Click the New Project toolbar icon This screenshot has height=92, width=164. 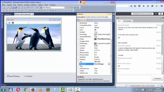(4, 8)
